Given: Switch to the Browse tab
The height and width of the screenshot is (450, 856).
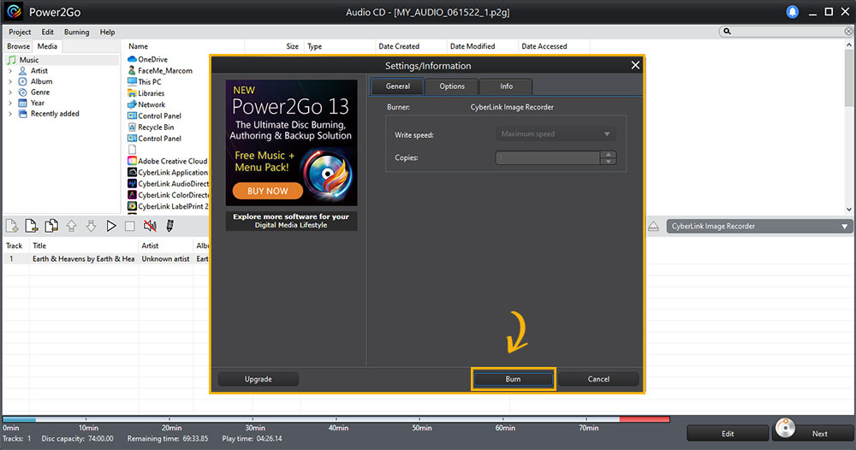Looking at the screenshot, I should [19, 46].
